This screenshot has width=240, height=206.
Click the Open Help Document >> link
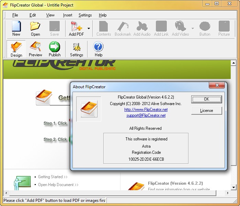pos(58,185)
